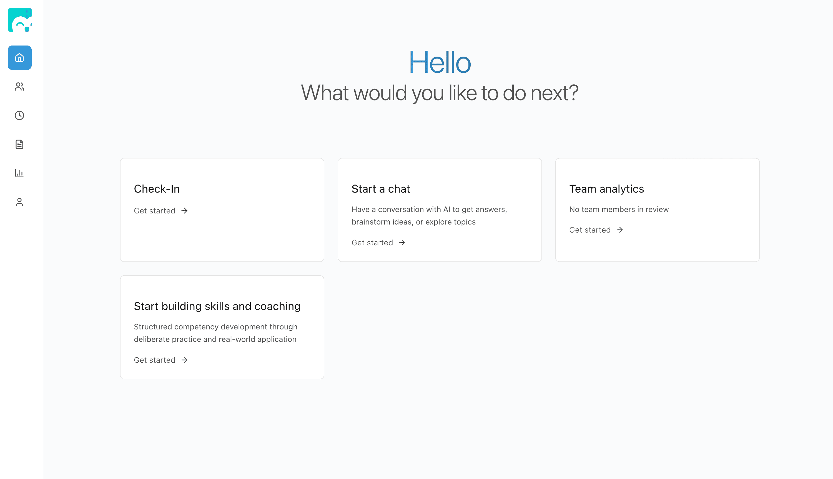Select the Documents icon in the sidebar
The image size is (833, 479).
click(x=19, y=144)
